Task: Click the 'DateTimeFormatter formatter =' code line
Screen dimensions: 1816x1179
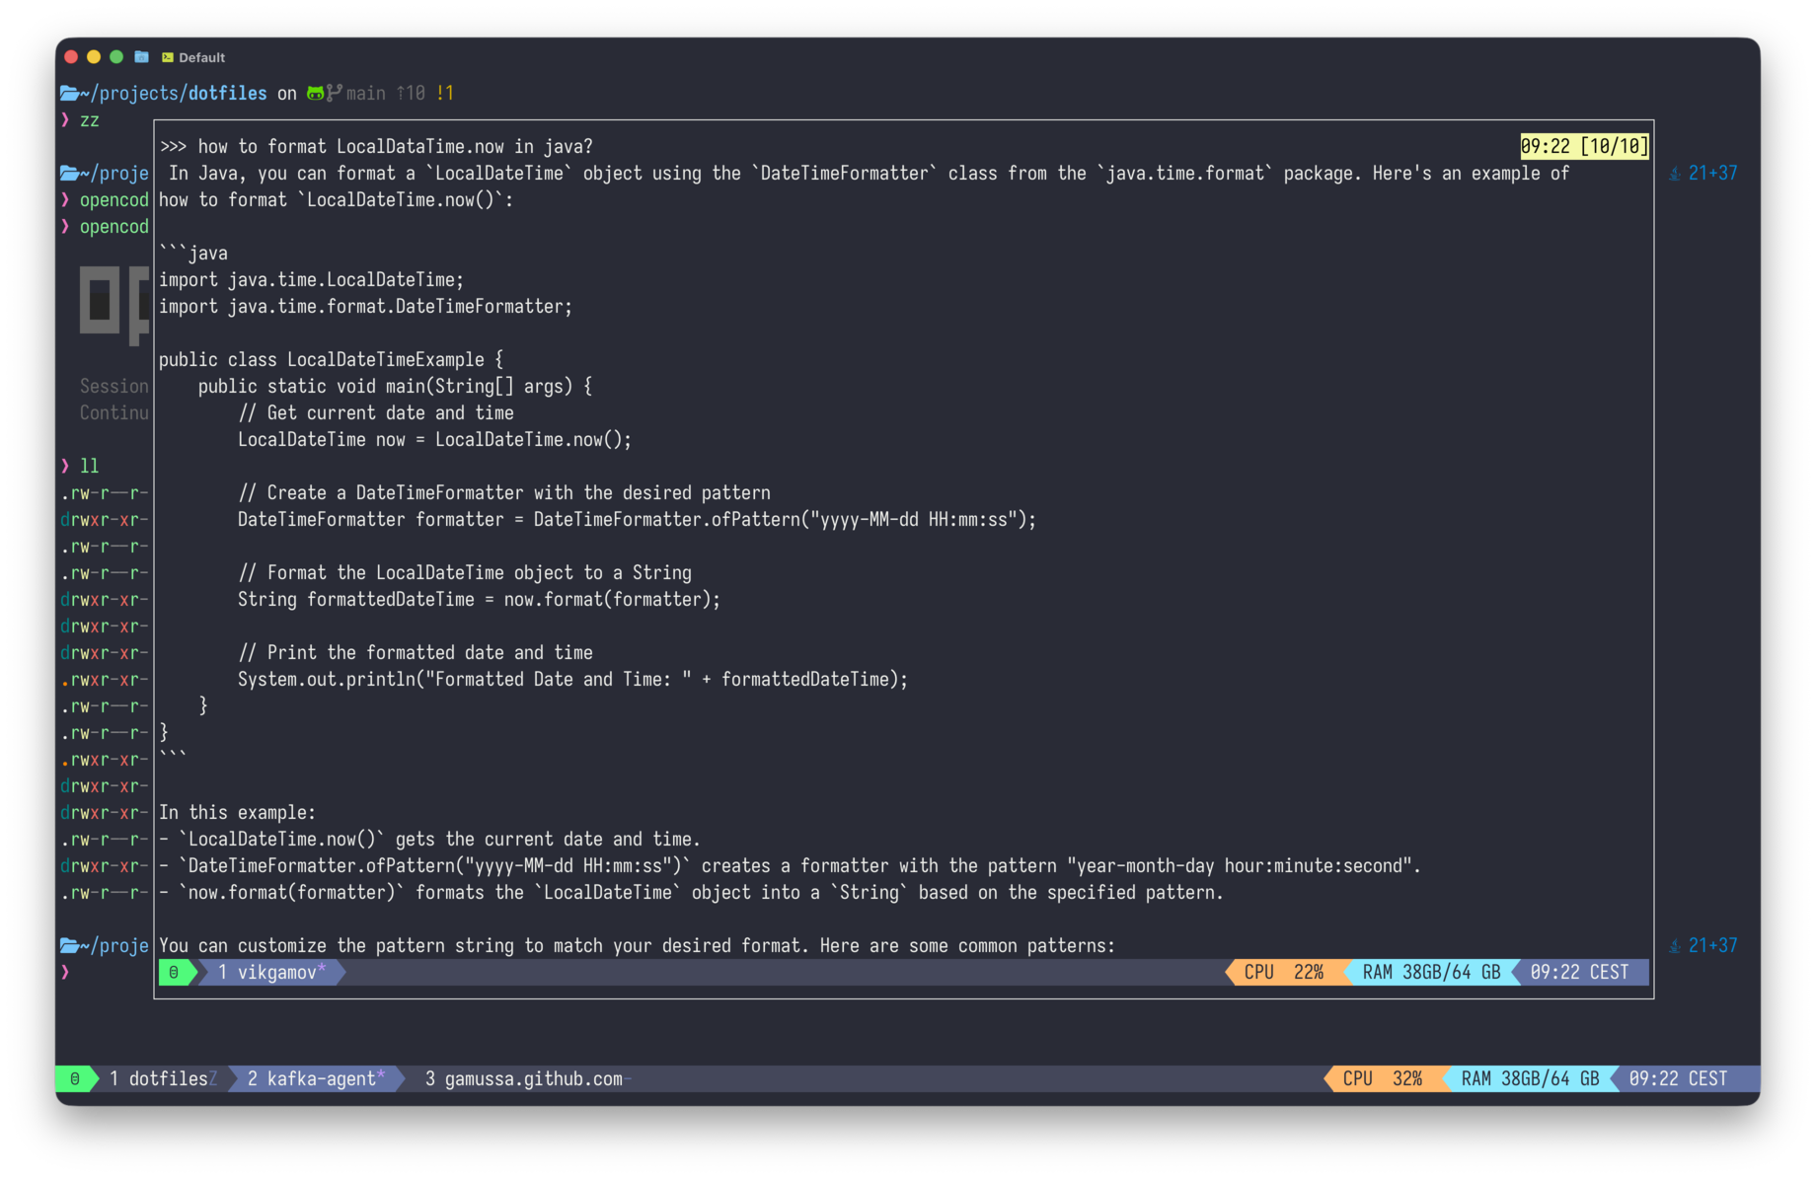Action: [637, 519]
